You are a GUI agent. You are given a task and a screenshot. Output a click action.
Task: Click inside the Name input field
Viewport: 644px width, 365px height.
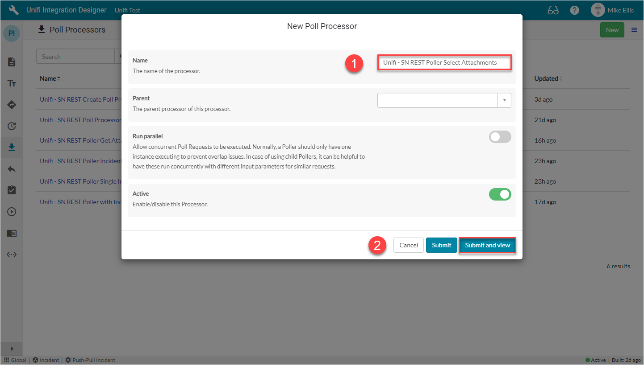pos(444,62)
